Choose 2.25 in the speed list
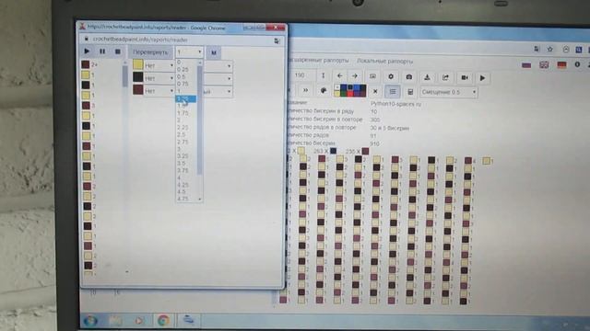The image size is (590, 331). tap(183, 128)
